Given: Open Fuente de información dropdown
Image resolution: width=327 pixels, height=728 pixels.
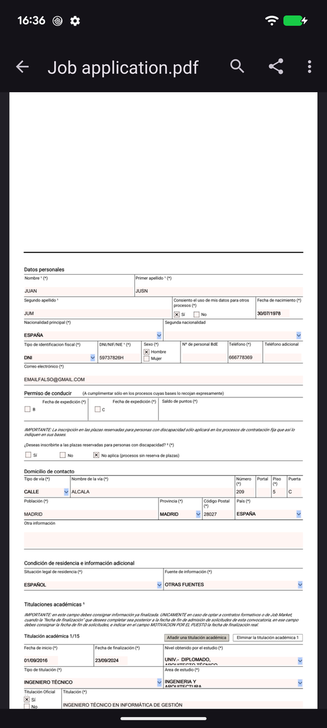Looking at the screenshot, I should (x=300, y=585).
